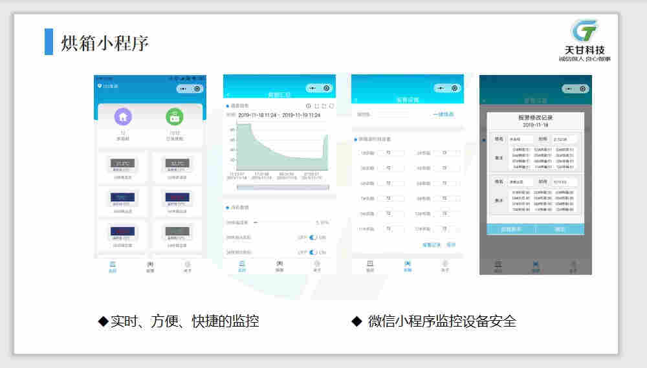Click the 一键修改 link in alarm settings
Screen dimensions: 647x368
pyautogui.click(x=443, y=114)
